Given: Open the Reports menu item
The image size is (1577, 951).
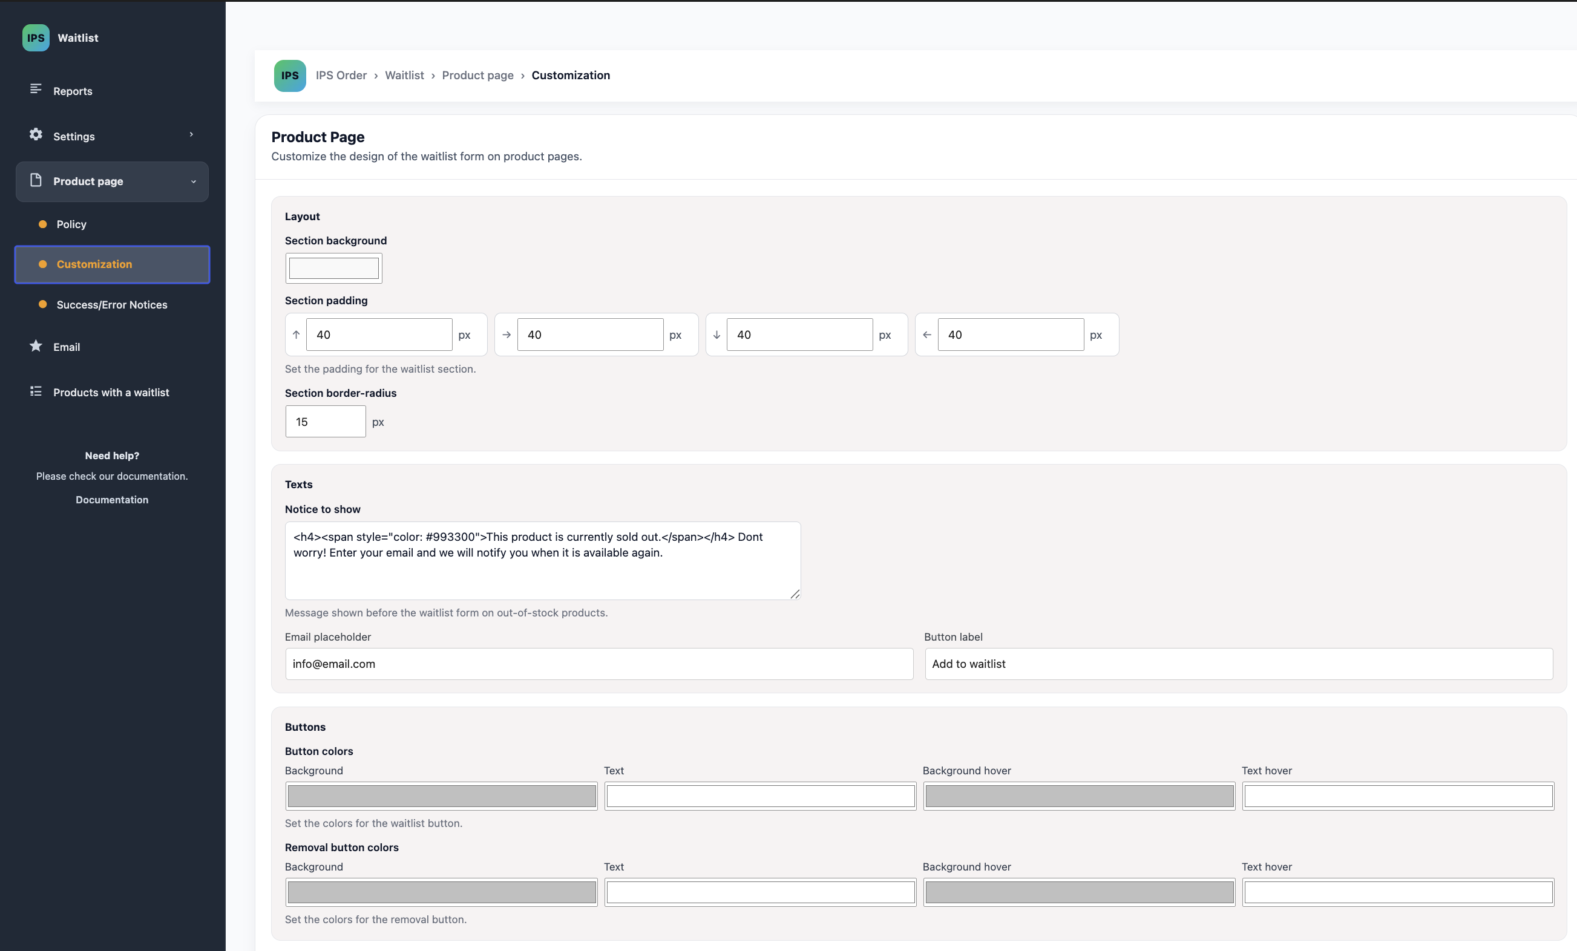Looking at the screenshot, I should 112,91.
